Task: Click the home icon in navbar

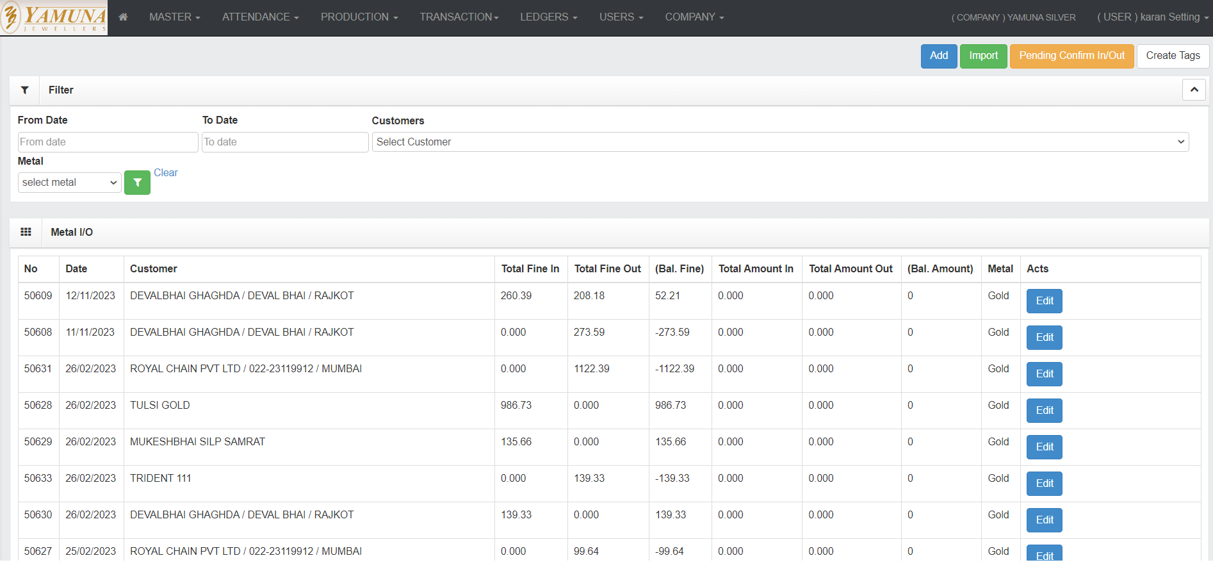Action: tap(123, 17)
